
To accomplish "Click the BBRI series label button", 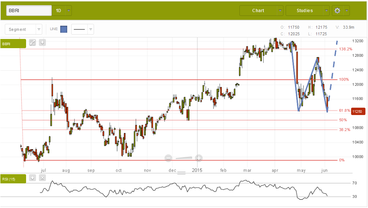I will coord(13,44).
